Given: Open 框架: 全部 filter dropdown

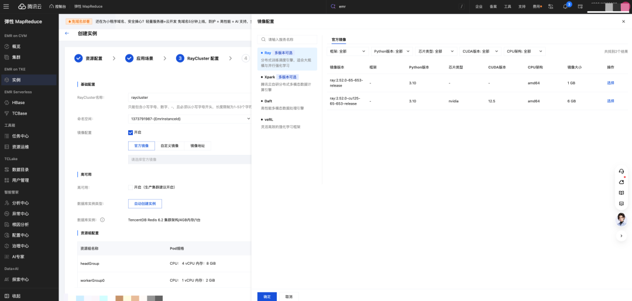Looking at the screenshot, I should tap(348, 51).
